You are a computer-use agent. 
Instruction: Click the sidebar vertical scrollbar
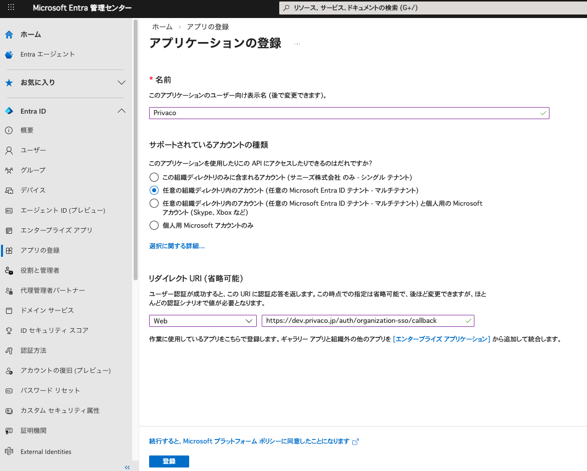[135, 150]
